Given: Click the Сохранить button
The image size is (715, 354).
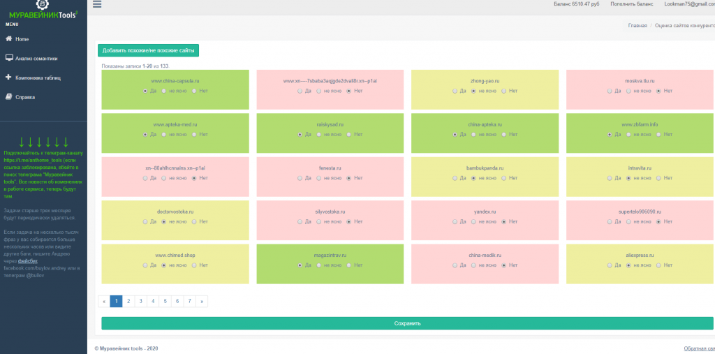Looking at the screenshot, I should point(407,323).
